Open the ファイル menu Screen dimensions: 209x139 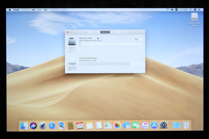26,10
